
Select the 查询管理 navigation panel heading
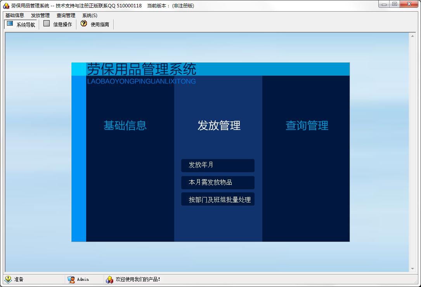tap(307, 125)
